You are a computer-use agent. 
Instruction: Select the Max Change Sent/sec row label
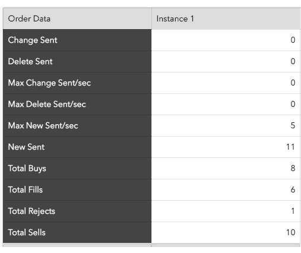pyautogui.click(x=77, y=83)
